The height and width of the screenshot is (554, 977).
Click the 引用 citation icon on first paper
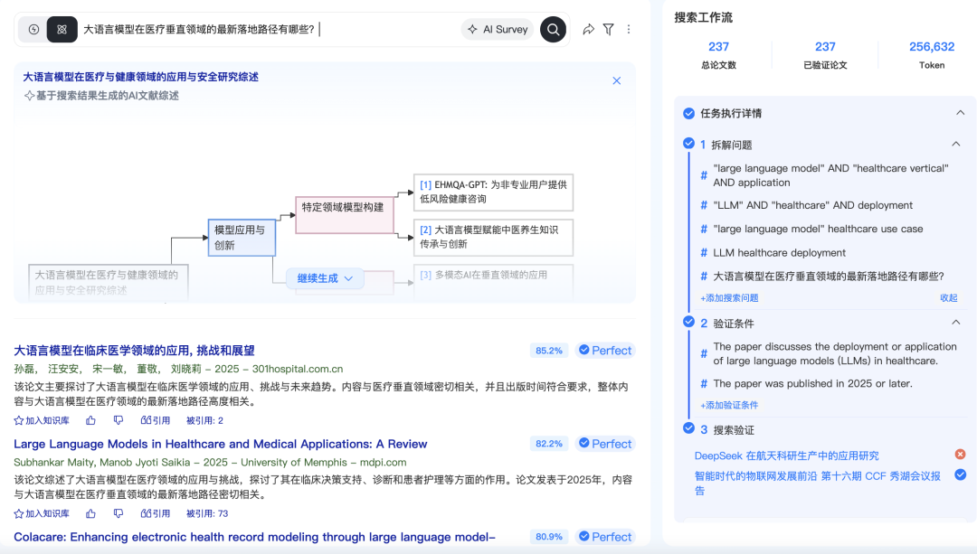point(156,419)
